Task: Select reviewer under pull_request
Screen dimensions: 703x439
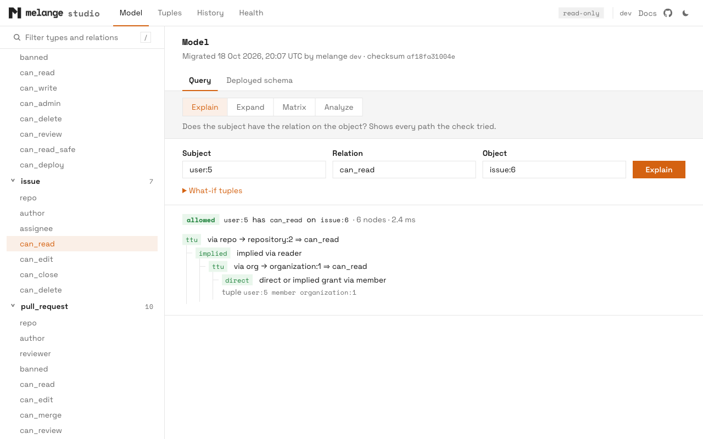Action: point(82,353)
